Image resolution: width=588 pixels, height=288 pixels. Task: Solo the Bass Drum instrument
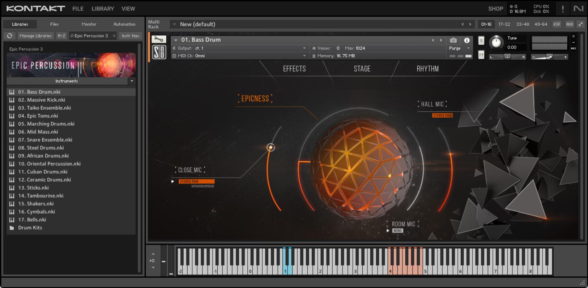coord(481,41)
